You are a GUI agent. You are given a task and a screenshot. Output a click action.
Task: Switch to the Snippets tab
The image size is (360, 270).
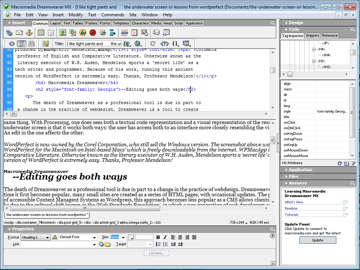(312, 36)
